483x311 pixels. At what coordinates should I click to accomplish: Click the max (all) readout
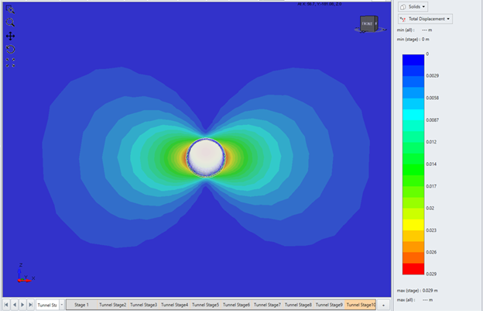[415, 299]
